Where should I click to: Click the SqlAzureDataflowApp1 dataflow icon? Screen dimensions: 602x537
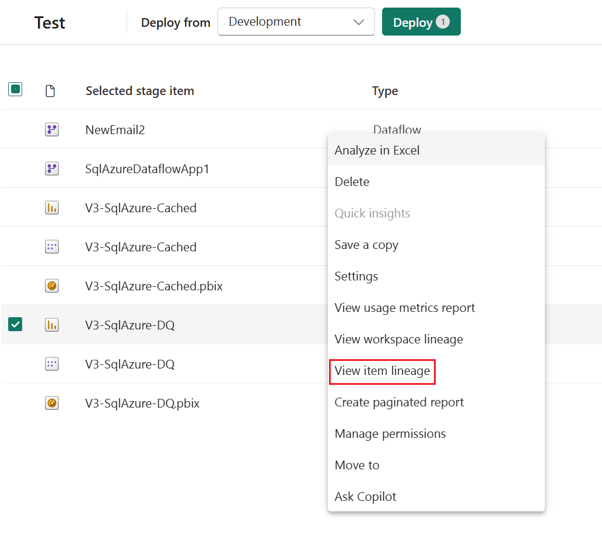(x=51, y=169)
